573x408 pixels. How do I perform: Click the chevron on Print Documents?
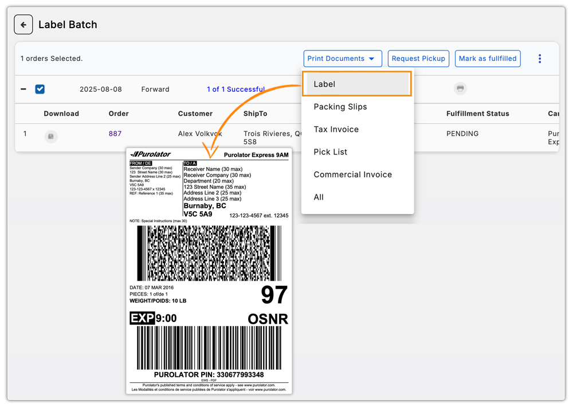click(372, 58)
